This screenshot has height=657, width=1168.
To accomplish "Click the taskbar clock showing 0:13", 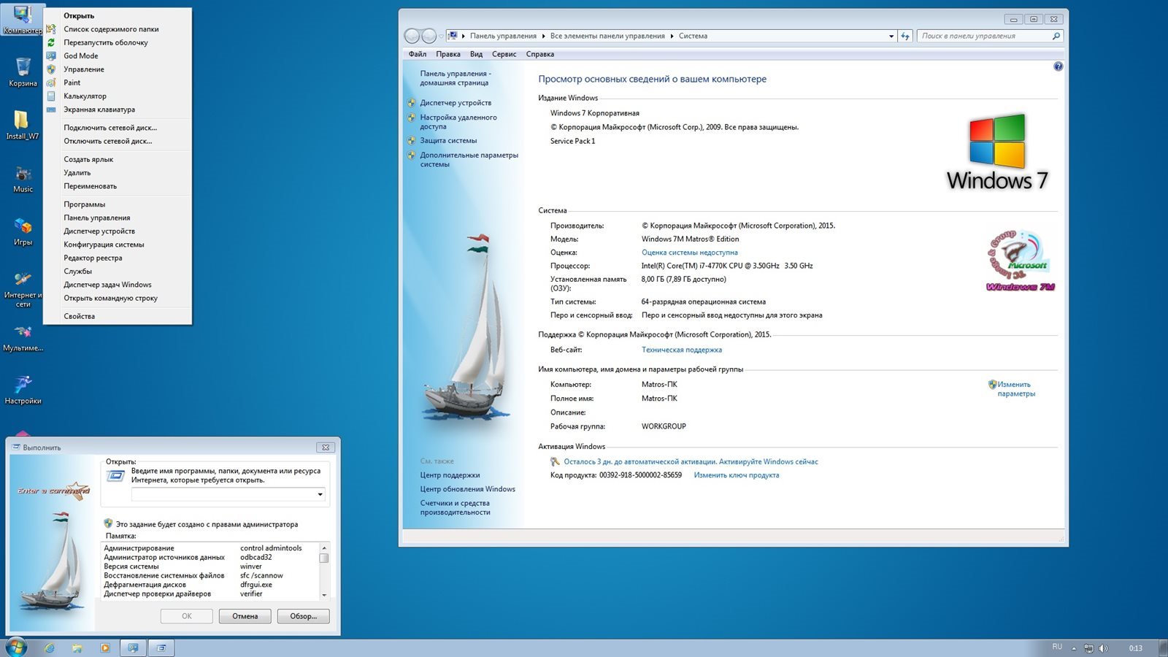I will click(1136, 648).
